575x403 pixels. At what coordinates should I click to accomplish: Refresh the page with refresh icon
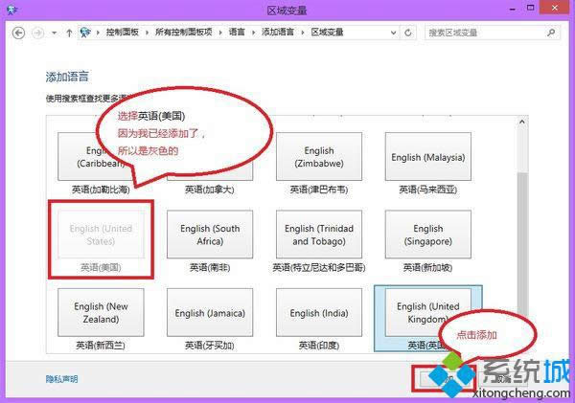[x=408, y=33]
